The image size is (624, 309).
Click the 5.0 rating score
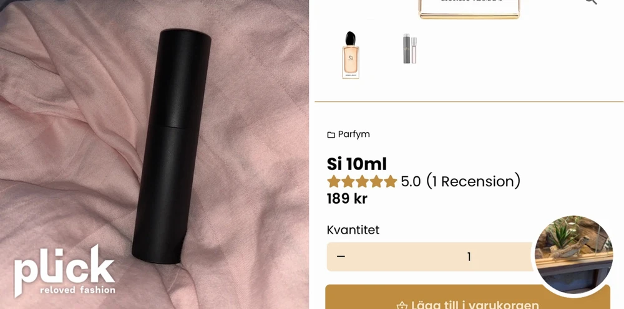click(x=411, y=181)
